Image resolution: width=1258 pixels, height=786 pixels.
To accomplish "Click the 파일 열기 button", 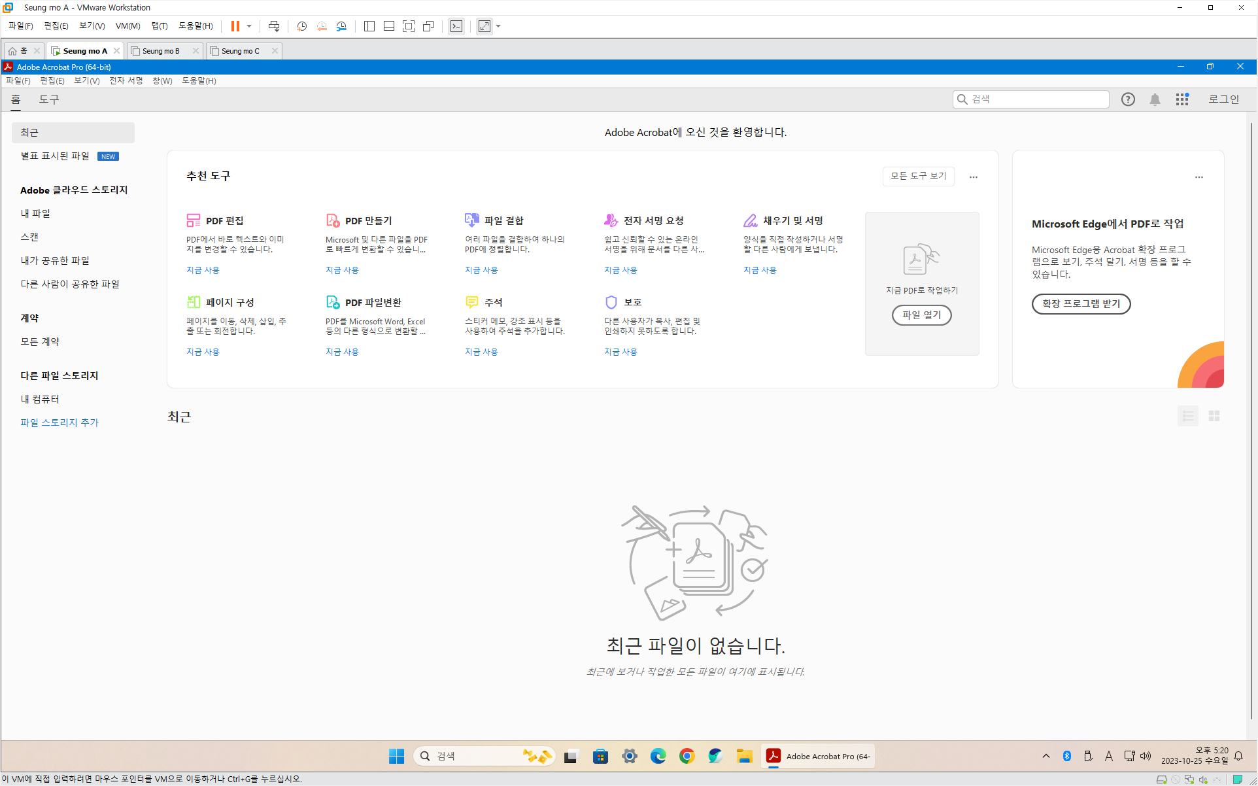I will (x=921, y=315).
